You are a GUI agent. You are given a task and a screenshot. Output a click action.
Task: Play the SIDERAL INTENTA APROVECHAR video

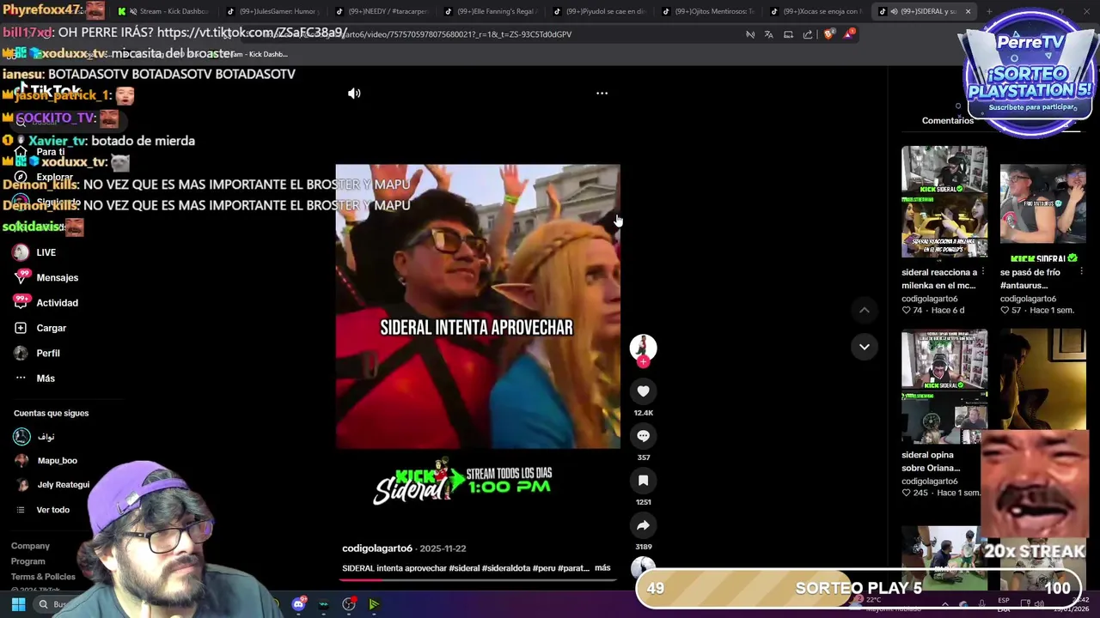click(477, 306)
